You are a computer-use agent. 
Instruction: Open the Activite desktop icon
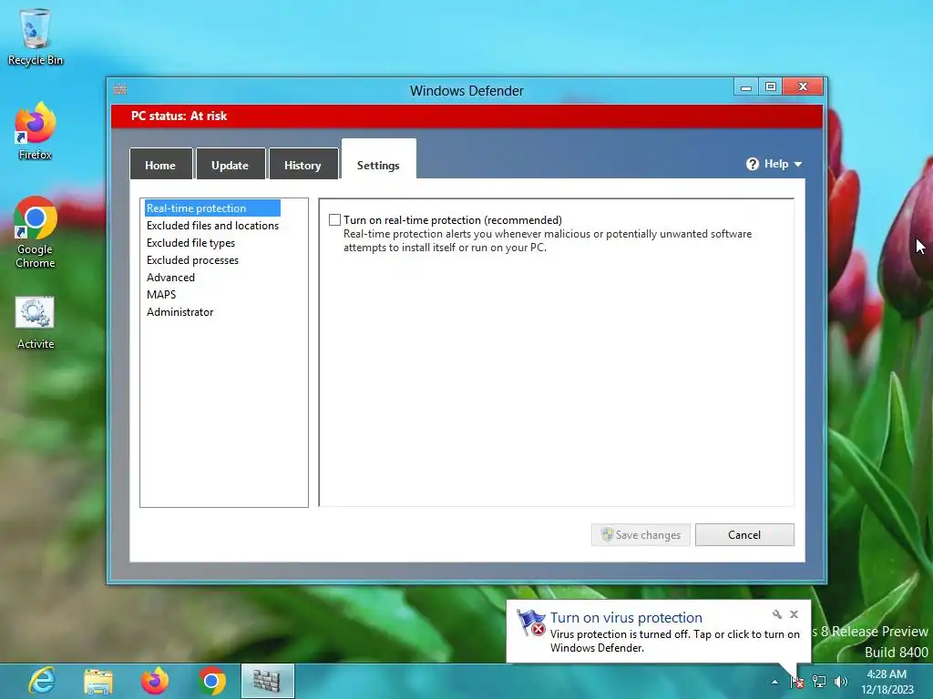tap(36, 323)
